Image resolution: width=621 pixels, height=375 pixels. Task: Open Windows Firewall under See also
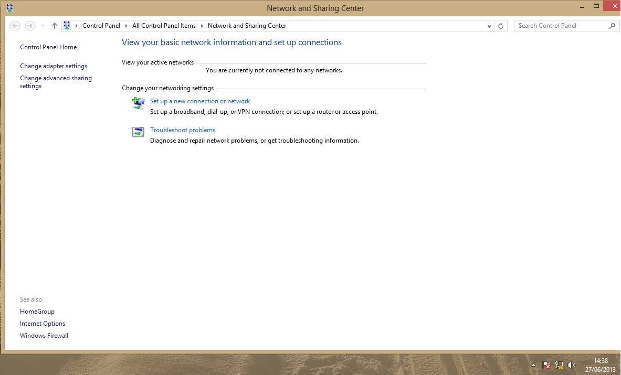[44, 336]
